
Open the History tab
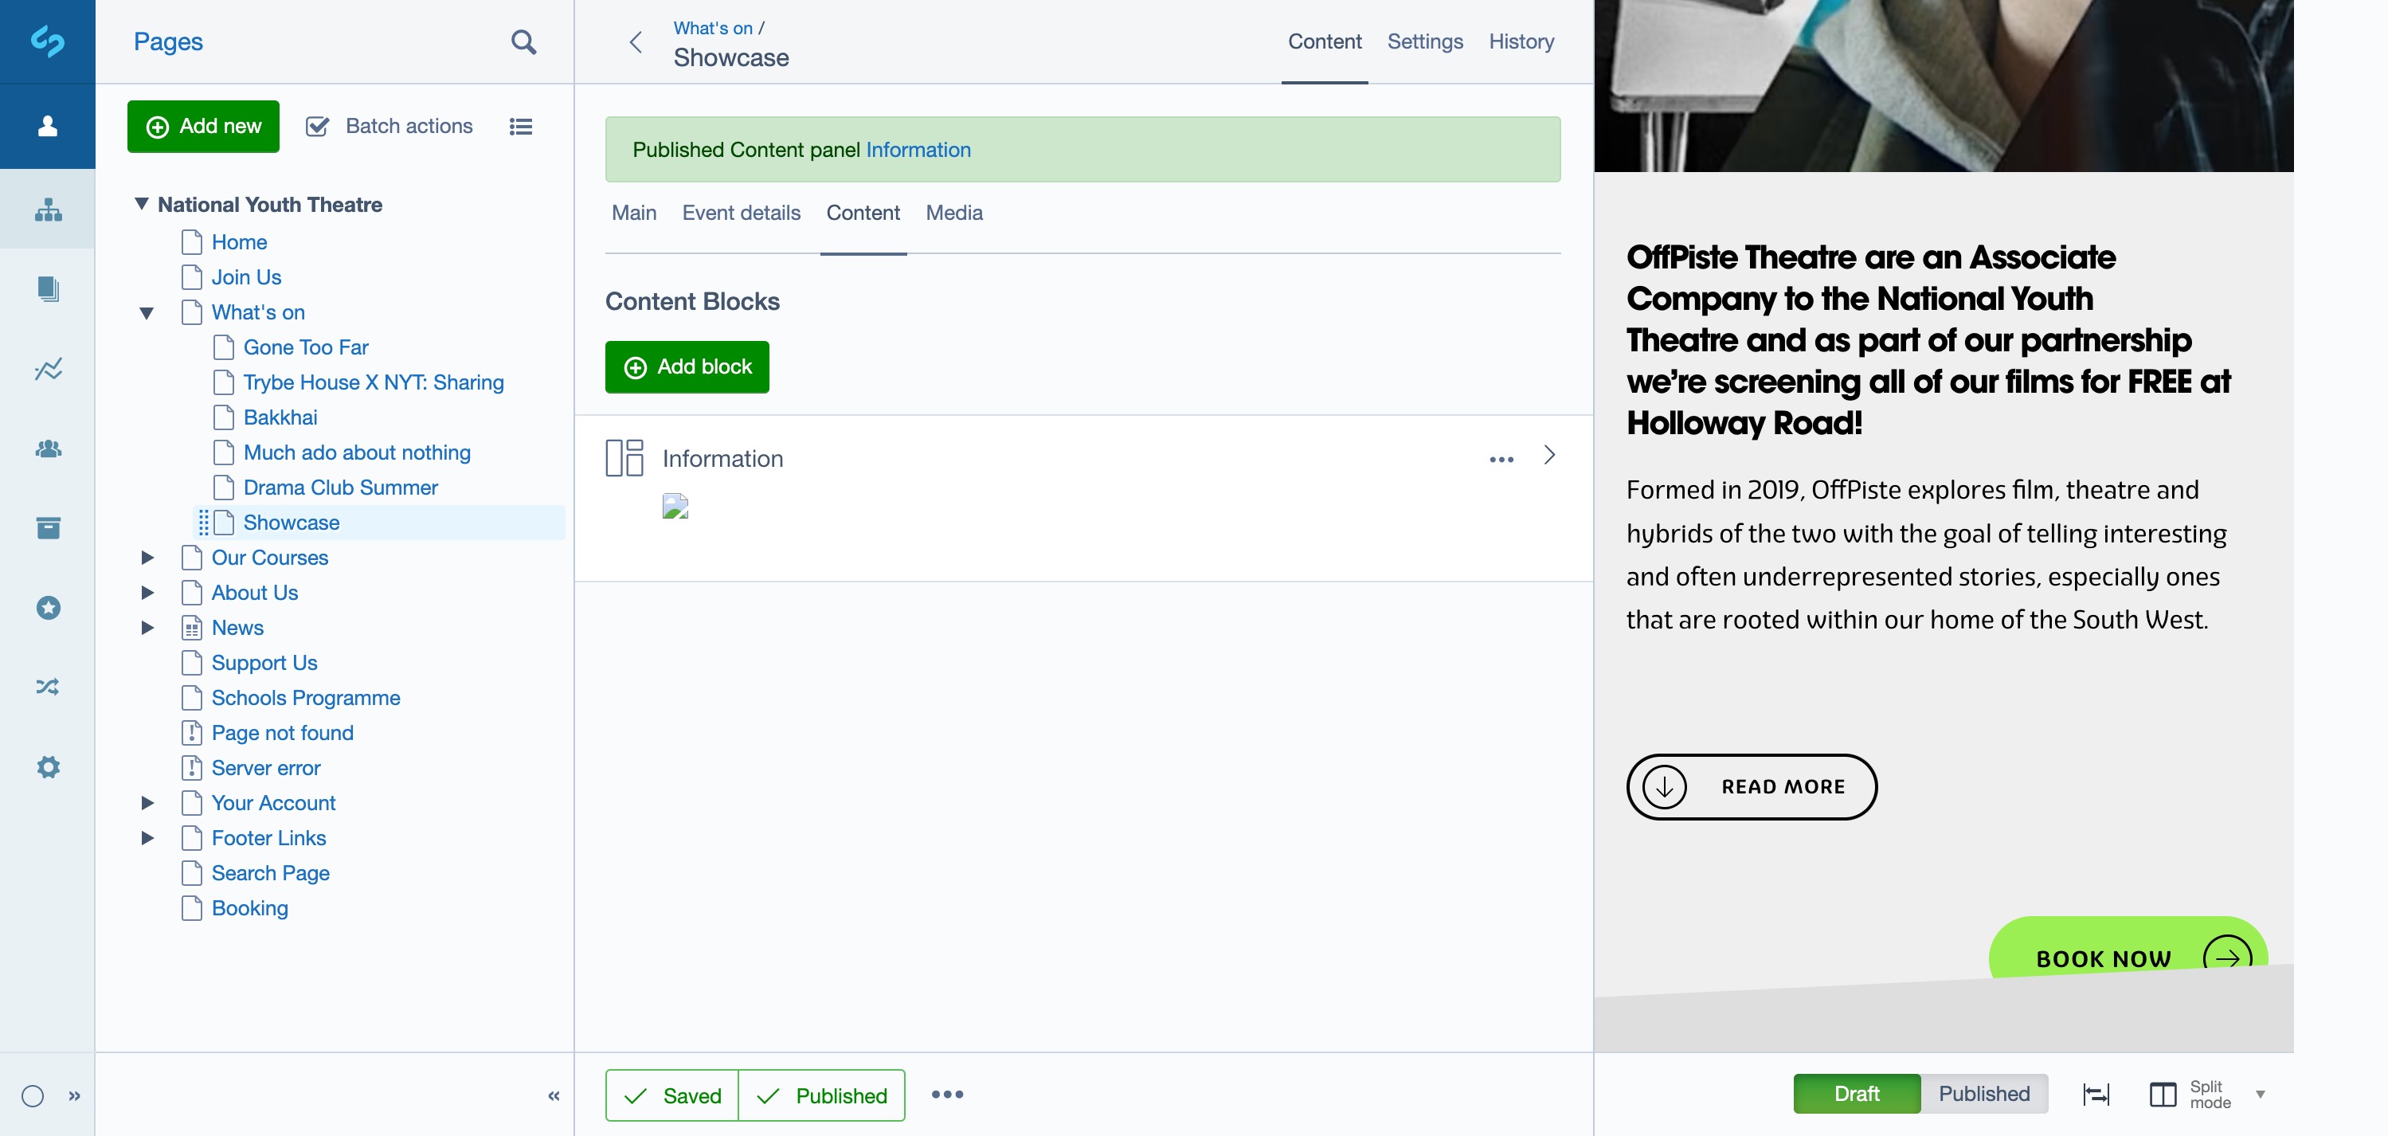tap(1521, 41)
